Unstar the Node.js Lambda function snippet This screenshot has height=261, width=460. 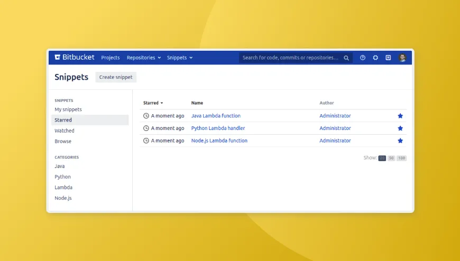400,141
